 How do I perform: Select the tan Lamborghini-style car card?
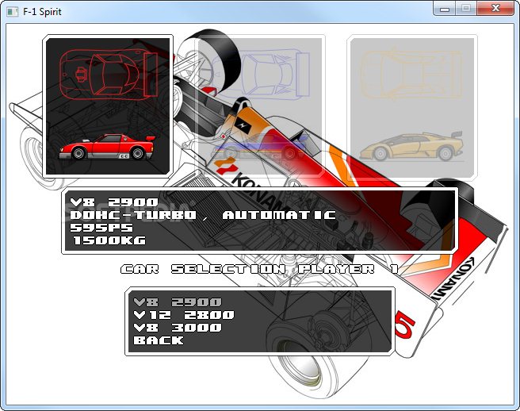point(412,106)
